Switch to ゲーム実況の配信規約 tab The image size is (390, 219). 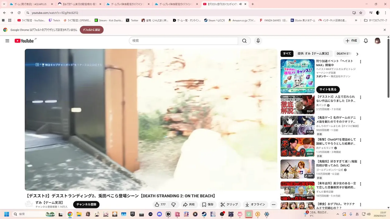tap(80, 4)
